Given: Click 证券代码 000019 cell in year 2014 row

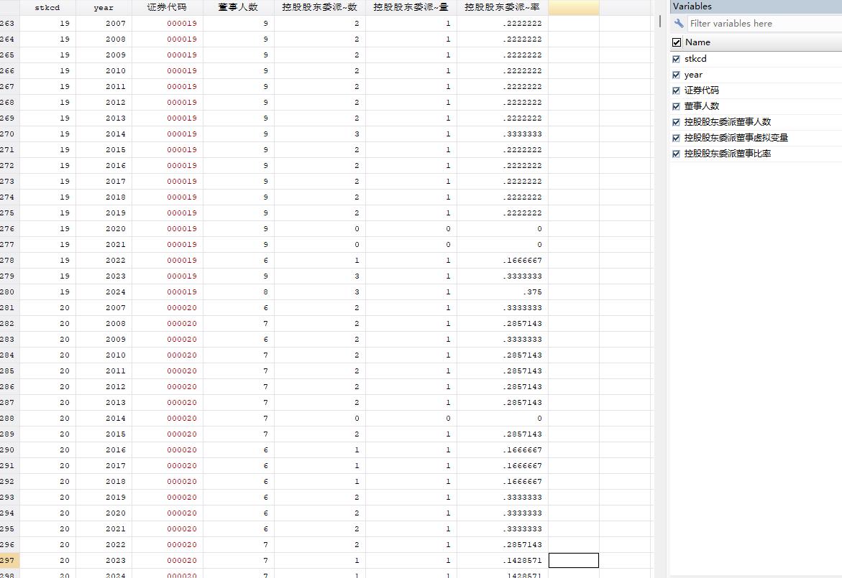Looking at the screenshot, I should tap(167, 134).
